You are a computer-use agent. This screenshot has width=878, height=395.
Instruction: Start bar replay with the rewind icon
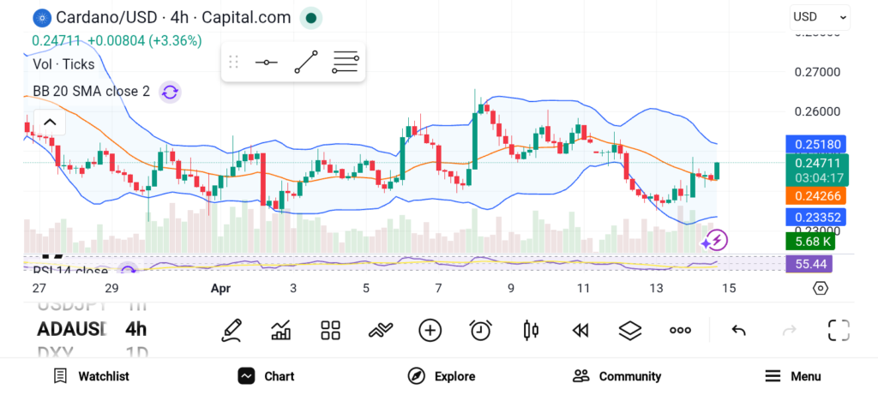click(x=580, y=330)
